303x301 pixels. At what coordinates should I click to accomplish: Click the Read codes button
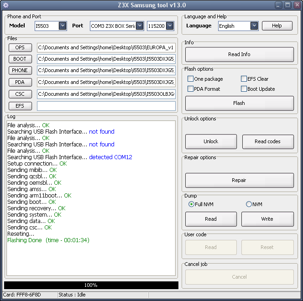pos(268,141)
